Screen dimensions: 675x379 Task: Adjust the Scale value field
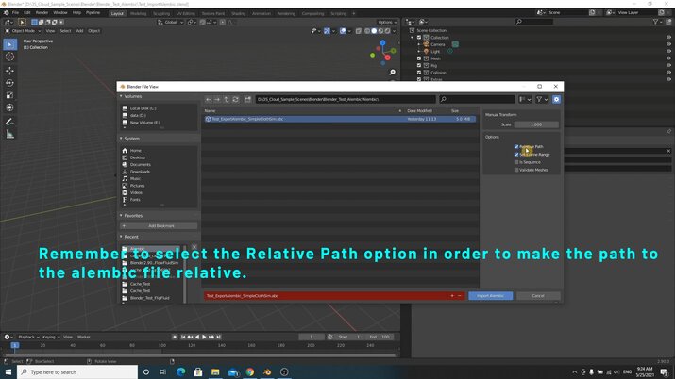point(536,124)
